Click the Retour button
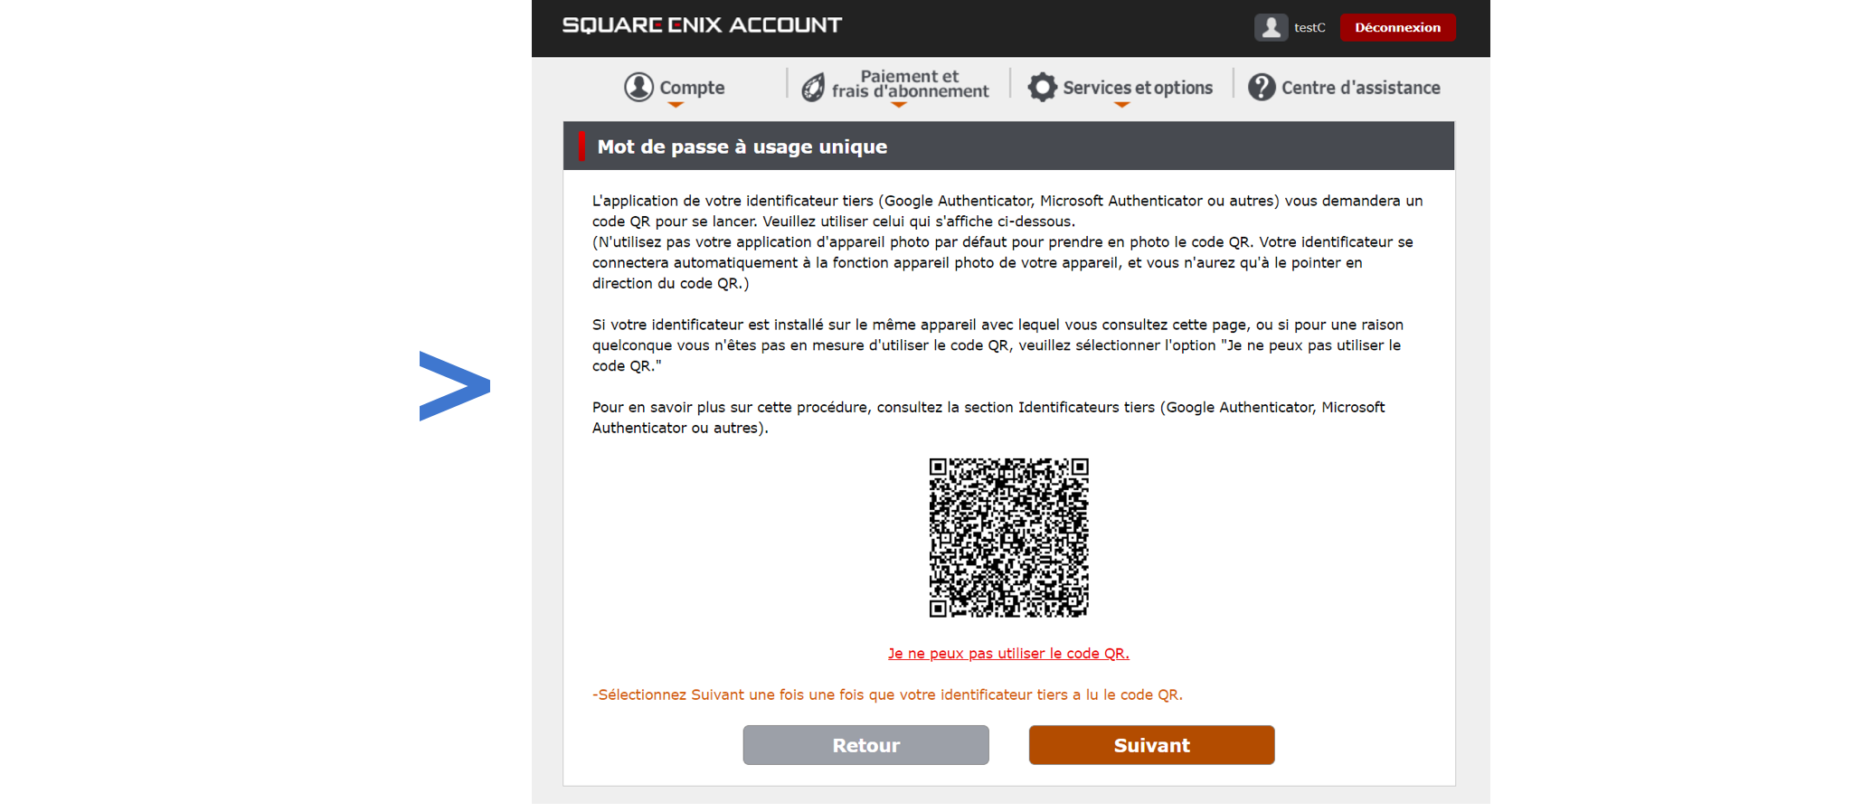Image resolution: width=1872 pixels, height=812 pixels. (x=865, y=745)
